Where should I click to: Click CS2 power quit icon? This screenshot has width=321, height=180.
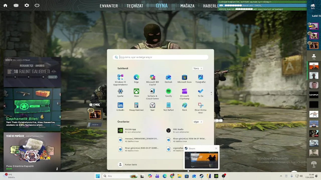tap(37, 5)
